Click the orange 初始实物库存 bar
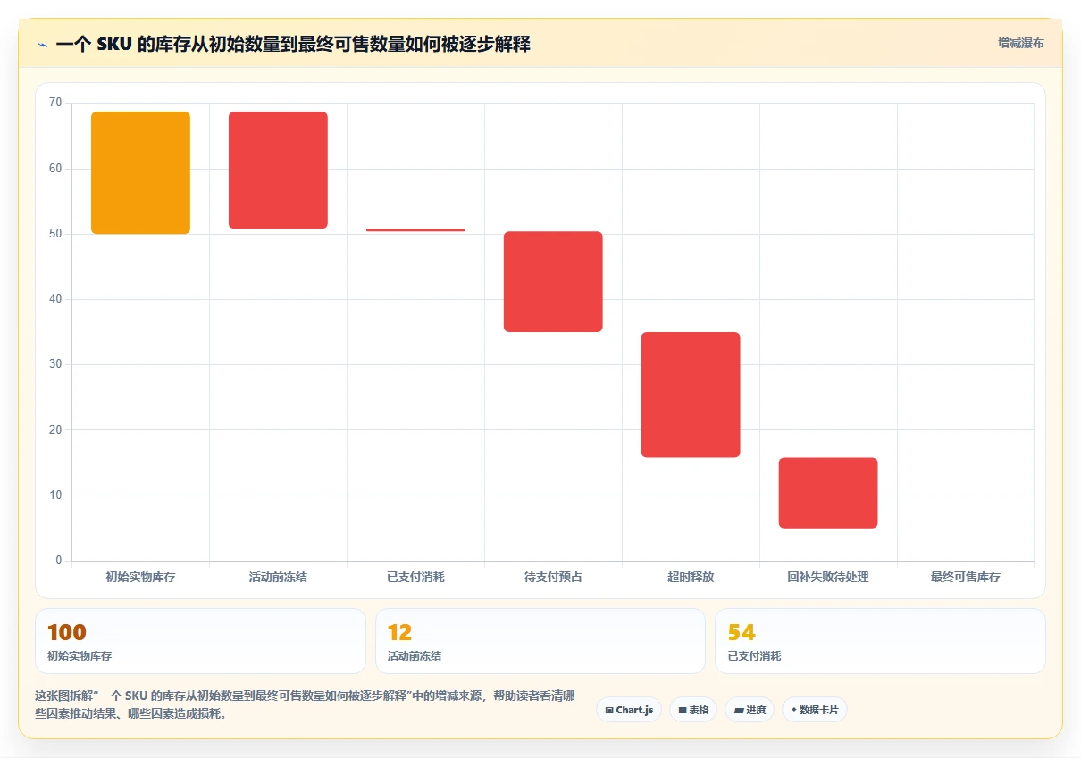1081x758 pixels. (140, 173)
